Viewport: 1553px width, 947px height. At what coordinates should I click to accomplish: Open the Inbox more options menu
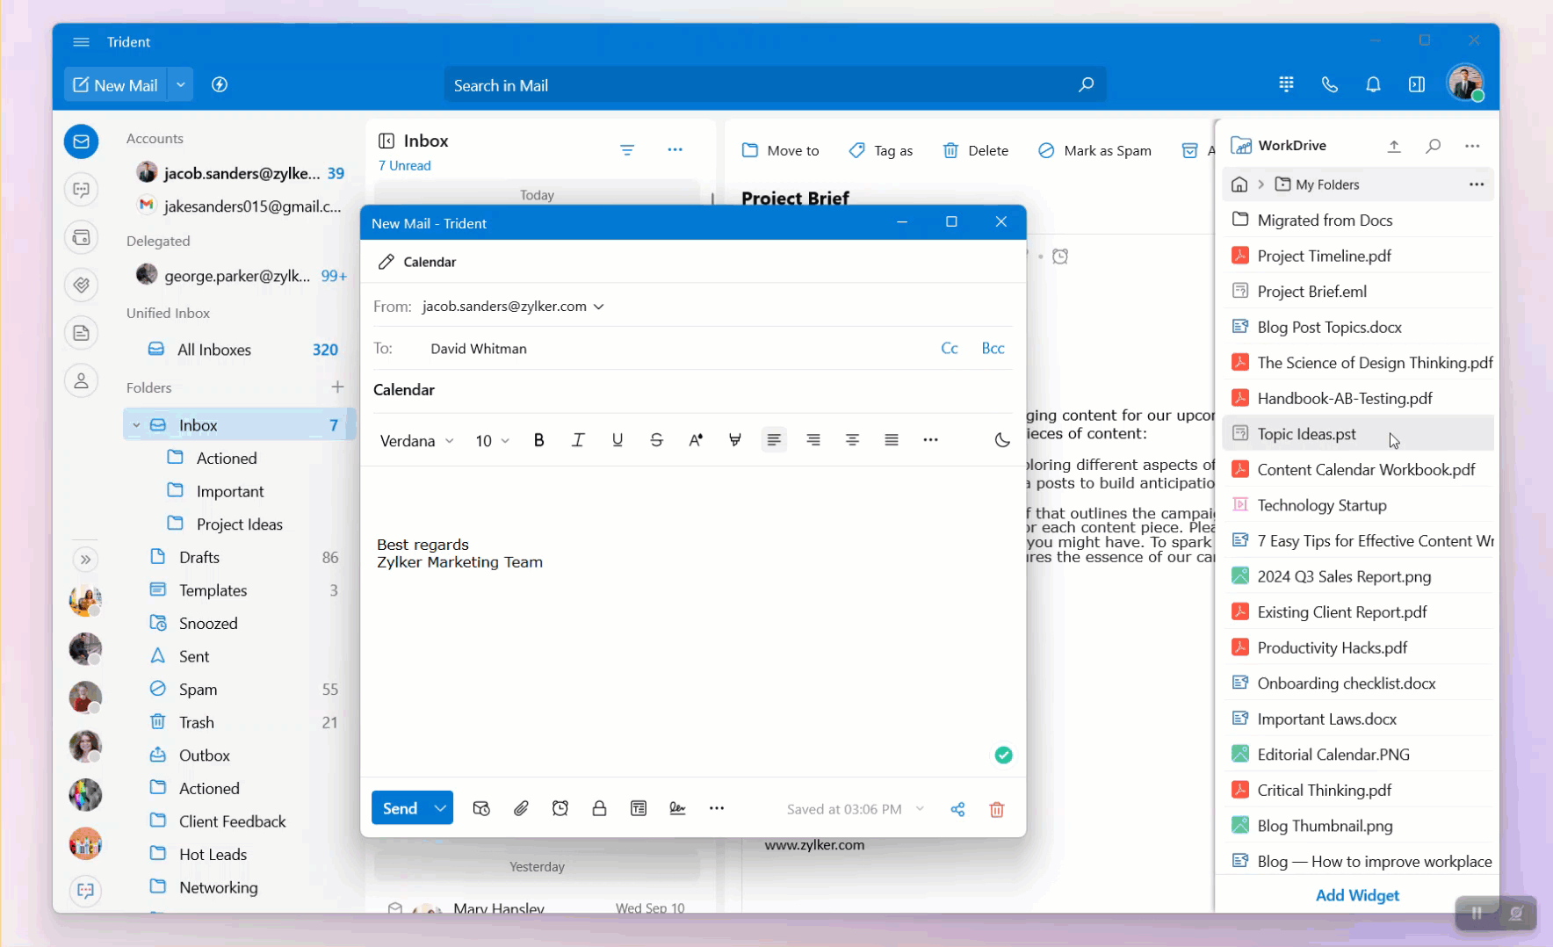(x=675, y=150)
